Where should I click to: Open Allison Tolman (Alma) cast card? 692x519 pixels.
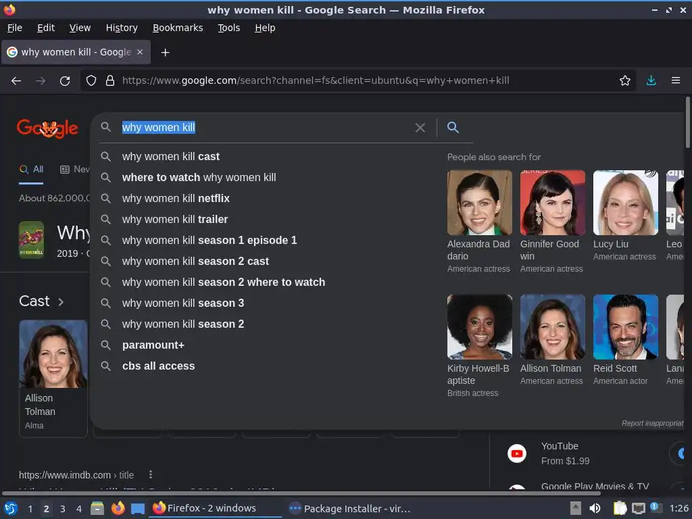(x=53, y=378)
